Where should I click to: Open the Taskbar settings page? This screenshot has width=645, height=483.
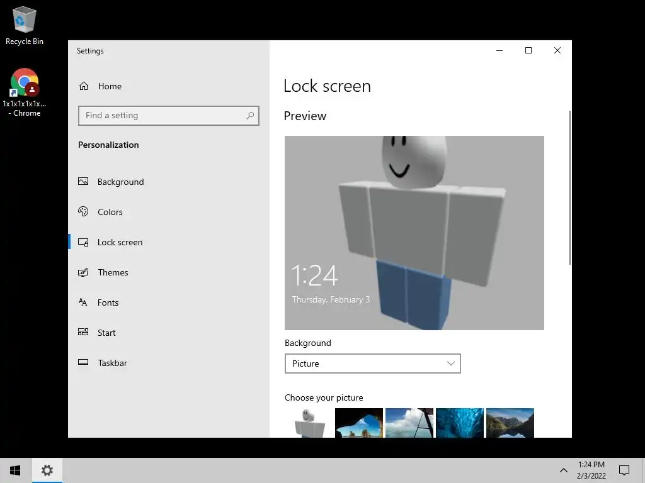click(169, 363)
